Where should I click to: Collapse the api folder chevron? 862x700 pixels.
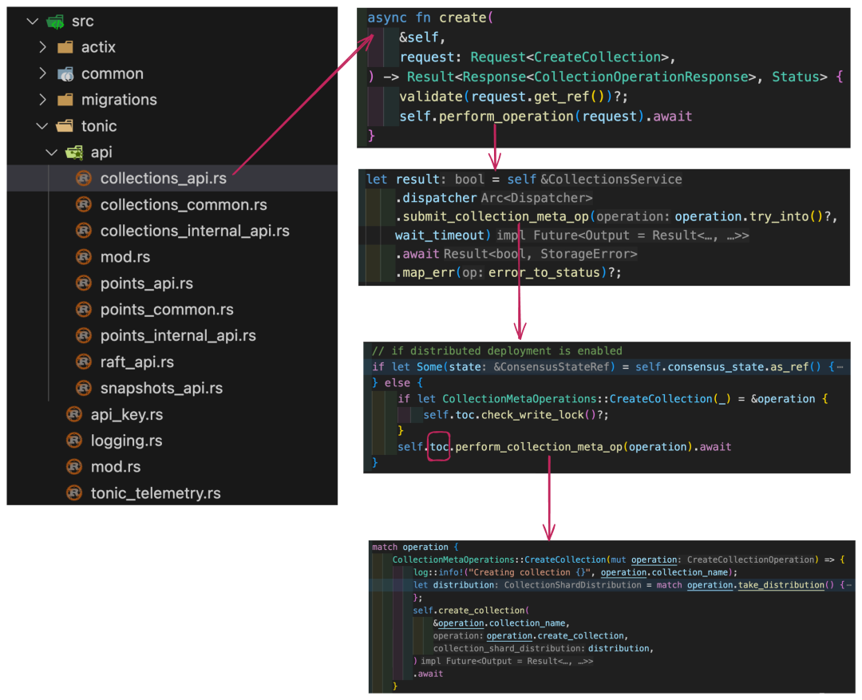[x=52, y=152]
